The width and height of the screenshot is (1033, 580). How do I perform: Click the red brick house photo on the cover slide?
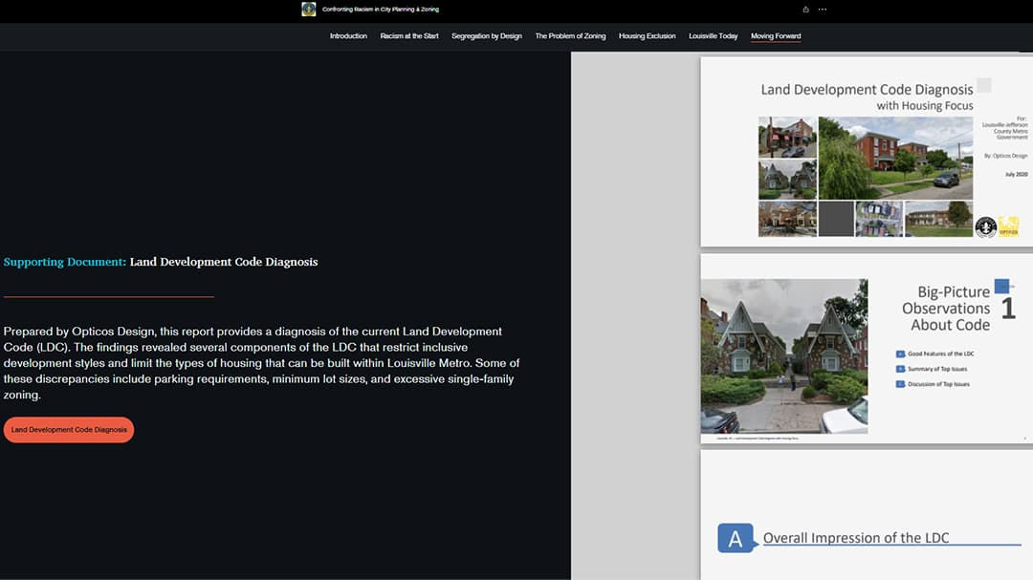point(895,158)
